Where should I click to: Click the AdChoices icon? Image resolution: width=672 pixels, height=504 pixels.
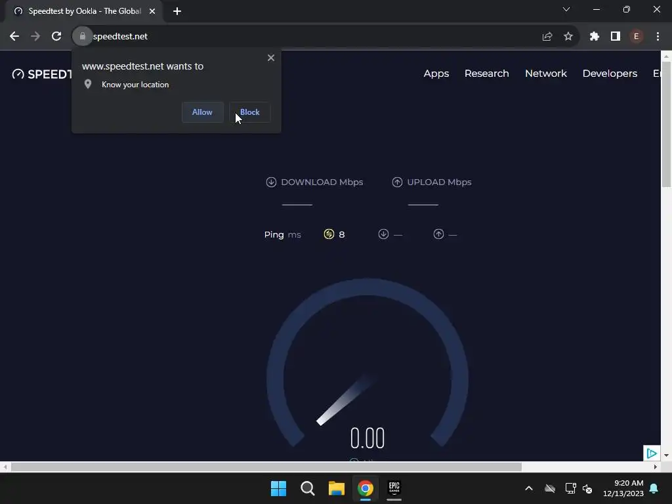pos(652,453)
